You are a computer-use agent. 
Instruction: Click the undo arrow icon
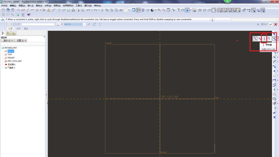point(88,10)
